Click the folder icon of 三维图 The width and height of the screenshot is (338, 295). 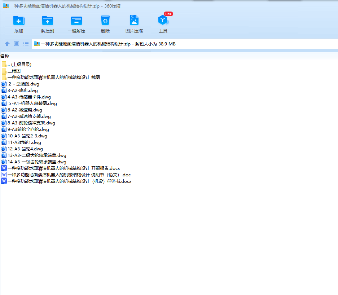tap(4, 71)
